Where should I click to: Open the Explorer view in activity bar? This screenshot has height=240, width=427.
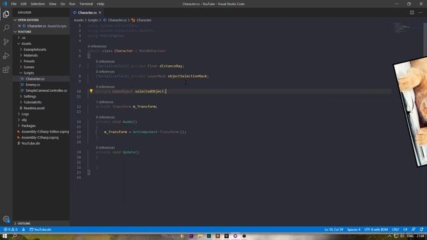click(6, 14)
